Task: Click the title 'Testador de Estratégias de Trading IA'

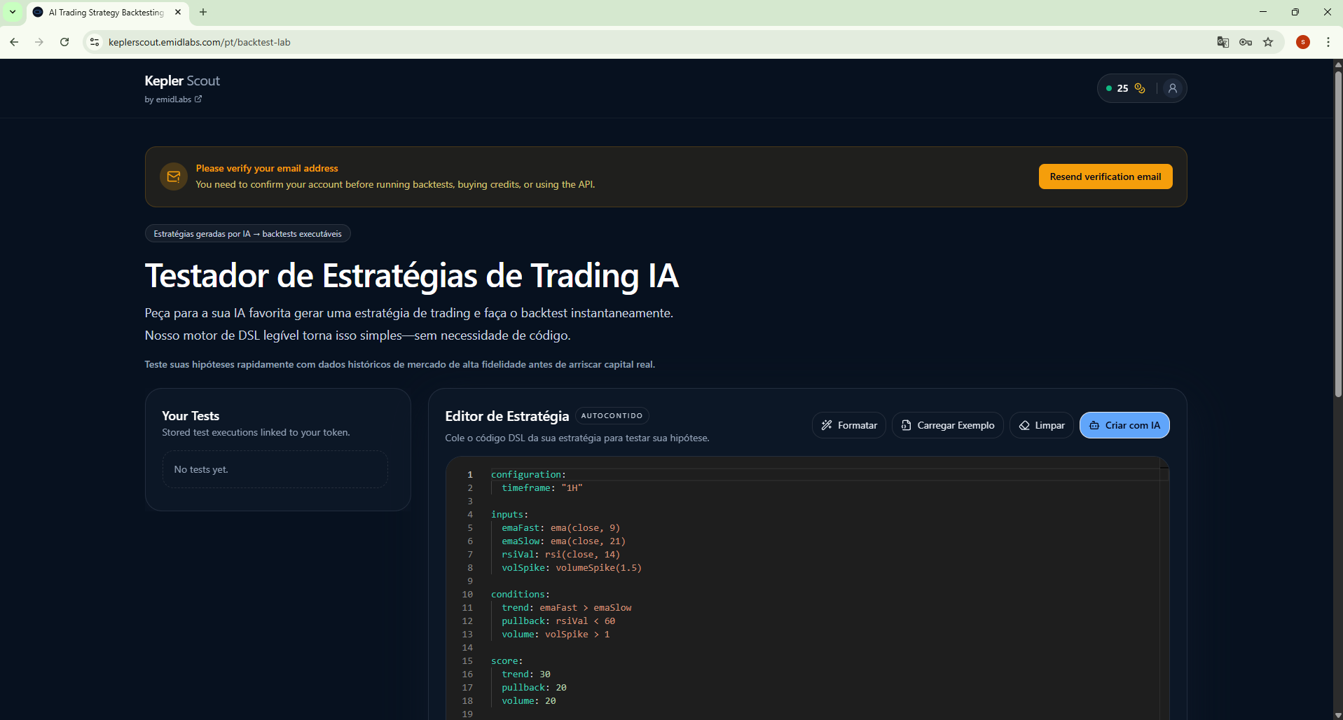Action: [x=411, y=276]
